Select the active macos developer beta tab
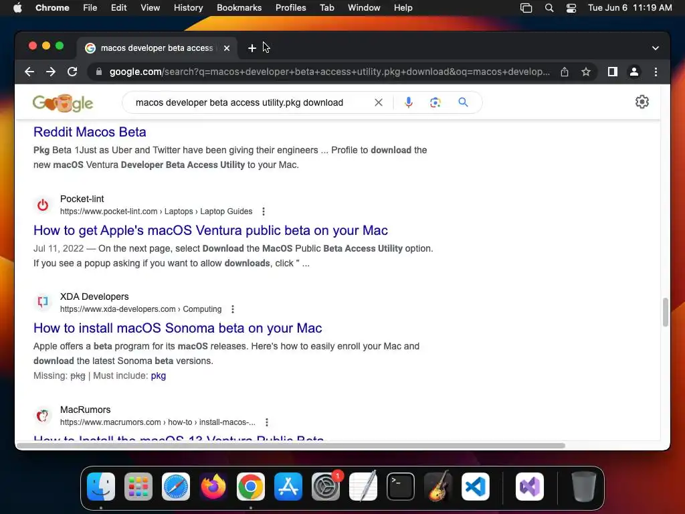 [157, 48]
